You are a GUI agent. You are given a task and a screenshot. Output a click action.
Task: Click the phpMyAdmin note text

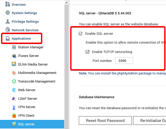point(122,73)
